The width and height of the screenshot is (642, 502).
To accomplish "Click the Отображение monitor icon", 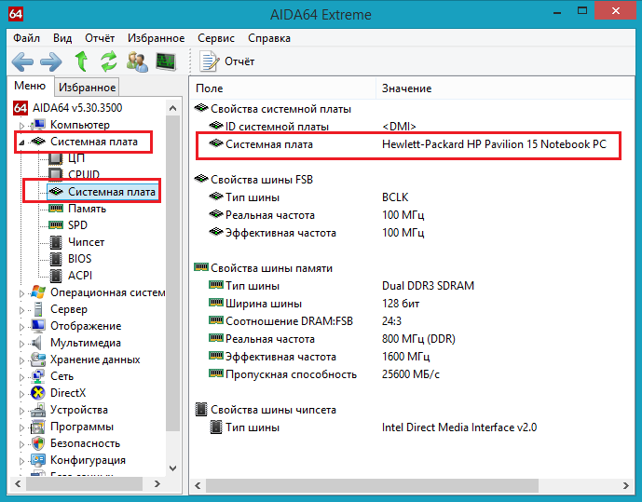I will 38,326.
